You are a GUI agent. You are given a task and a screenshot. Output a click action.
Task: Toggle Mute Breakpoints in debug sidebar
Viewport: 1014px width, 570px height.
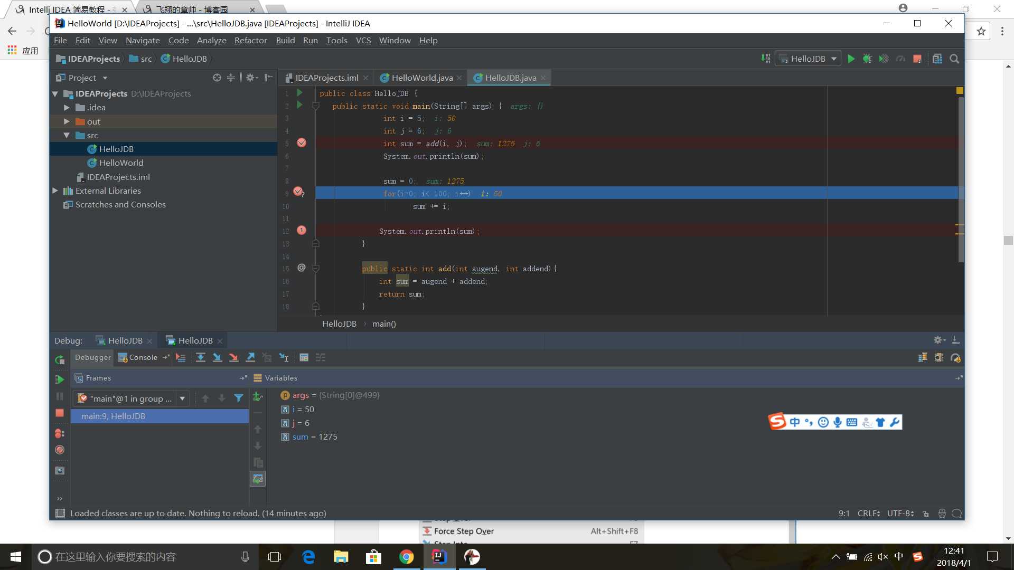60,450
